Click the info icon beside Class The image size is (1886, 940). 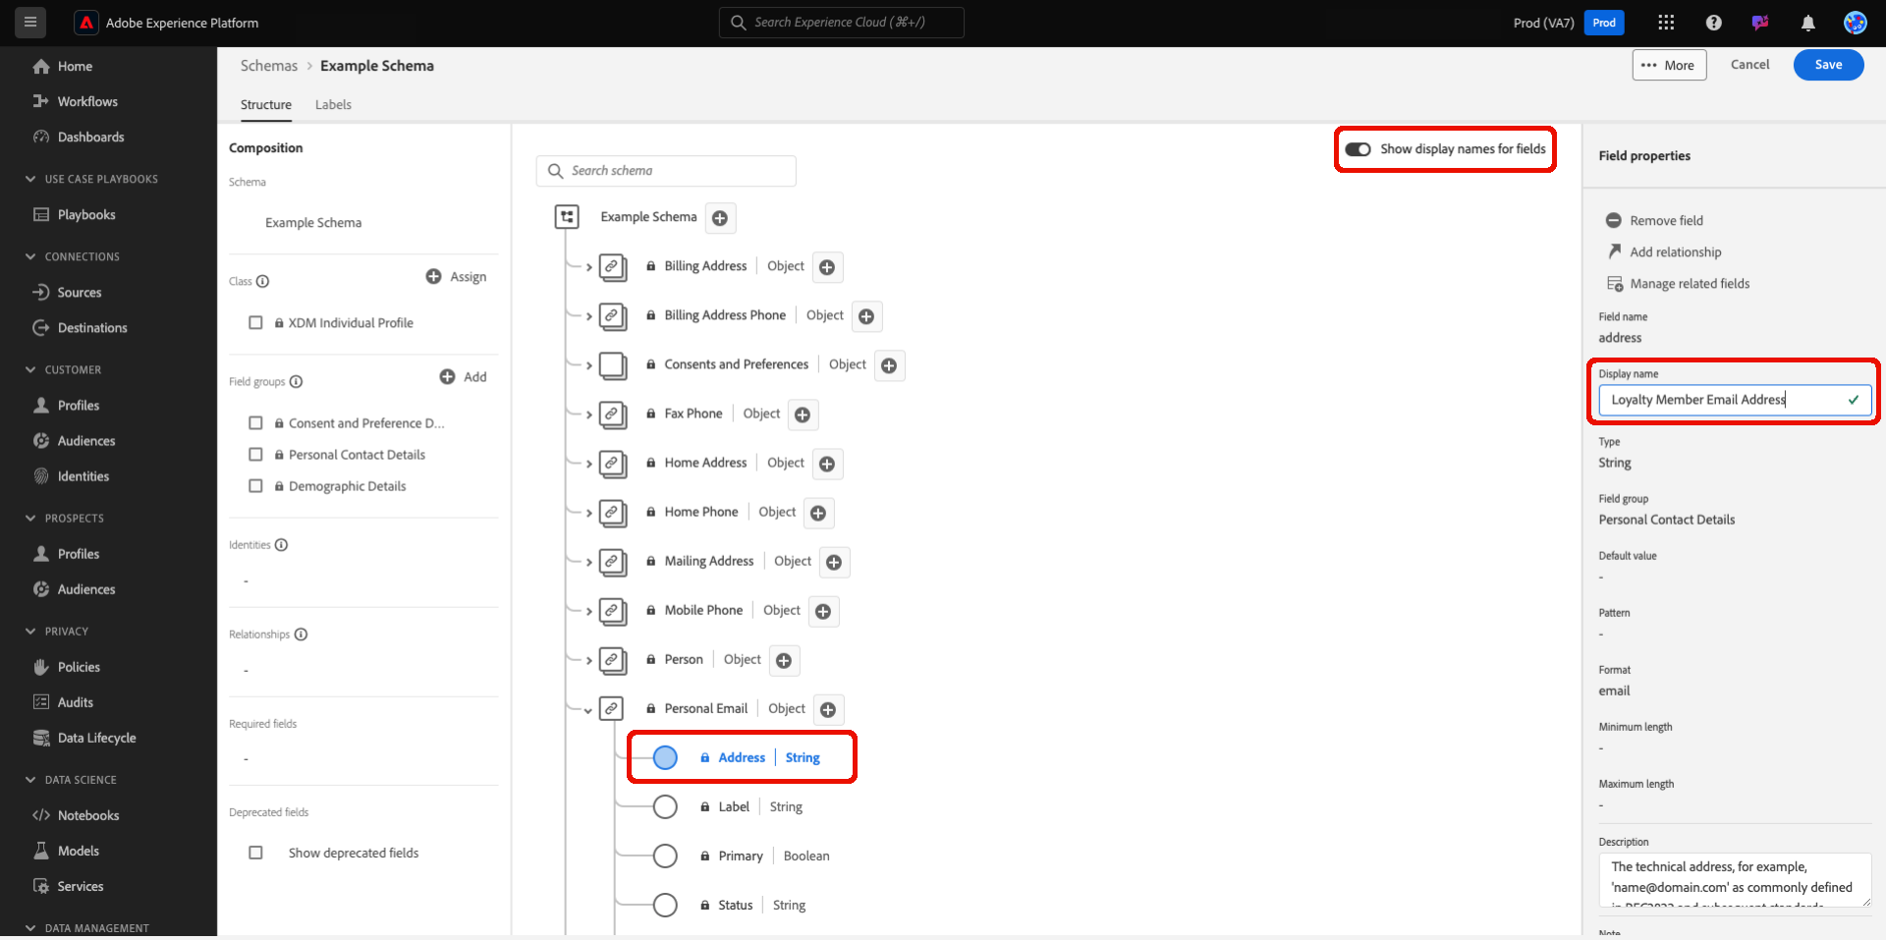coord(262,281)
